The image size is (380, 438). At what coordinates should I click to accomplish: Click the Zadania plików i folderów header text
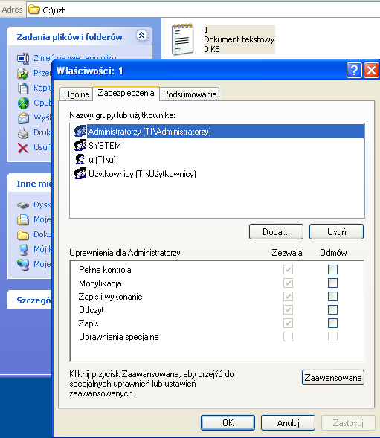point(69,37)
